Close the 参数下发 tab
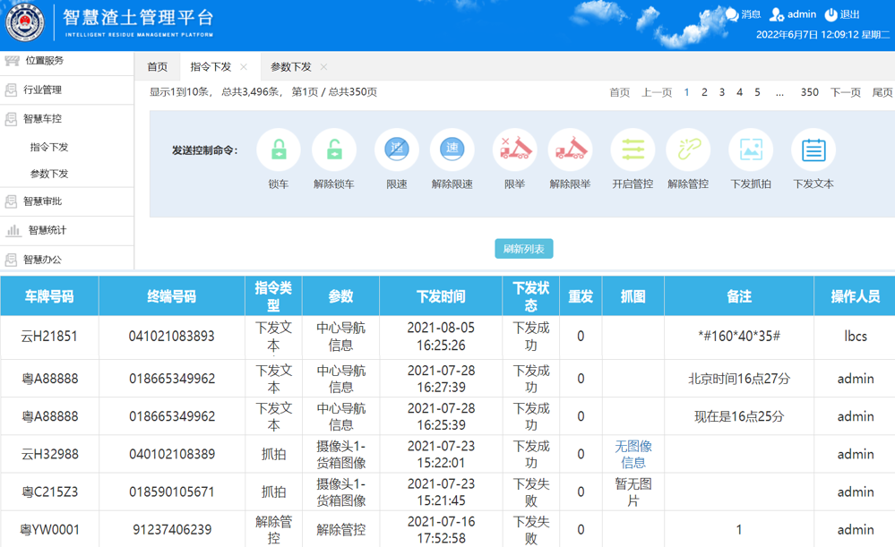Viewport: 895px width, 547px height. [x=324, y=67]
